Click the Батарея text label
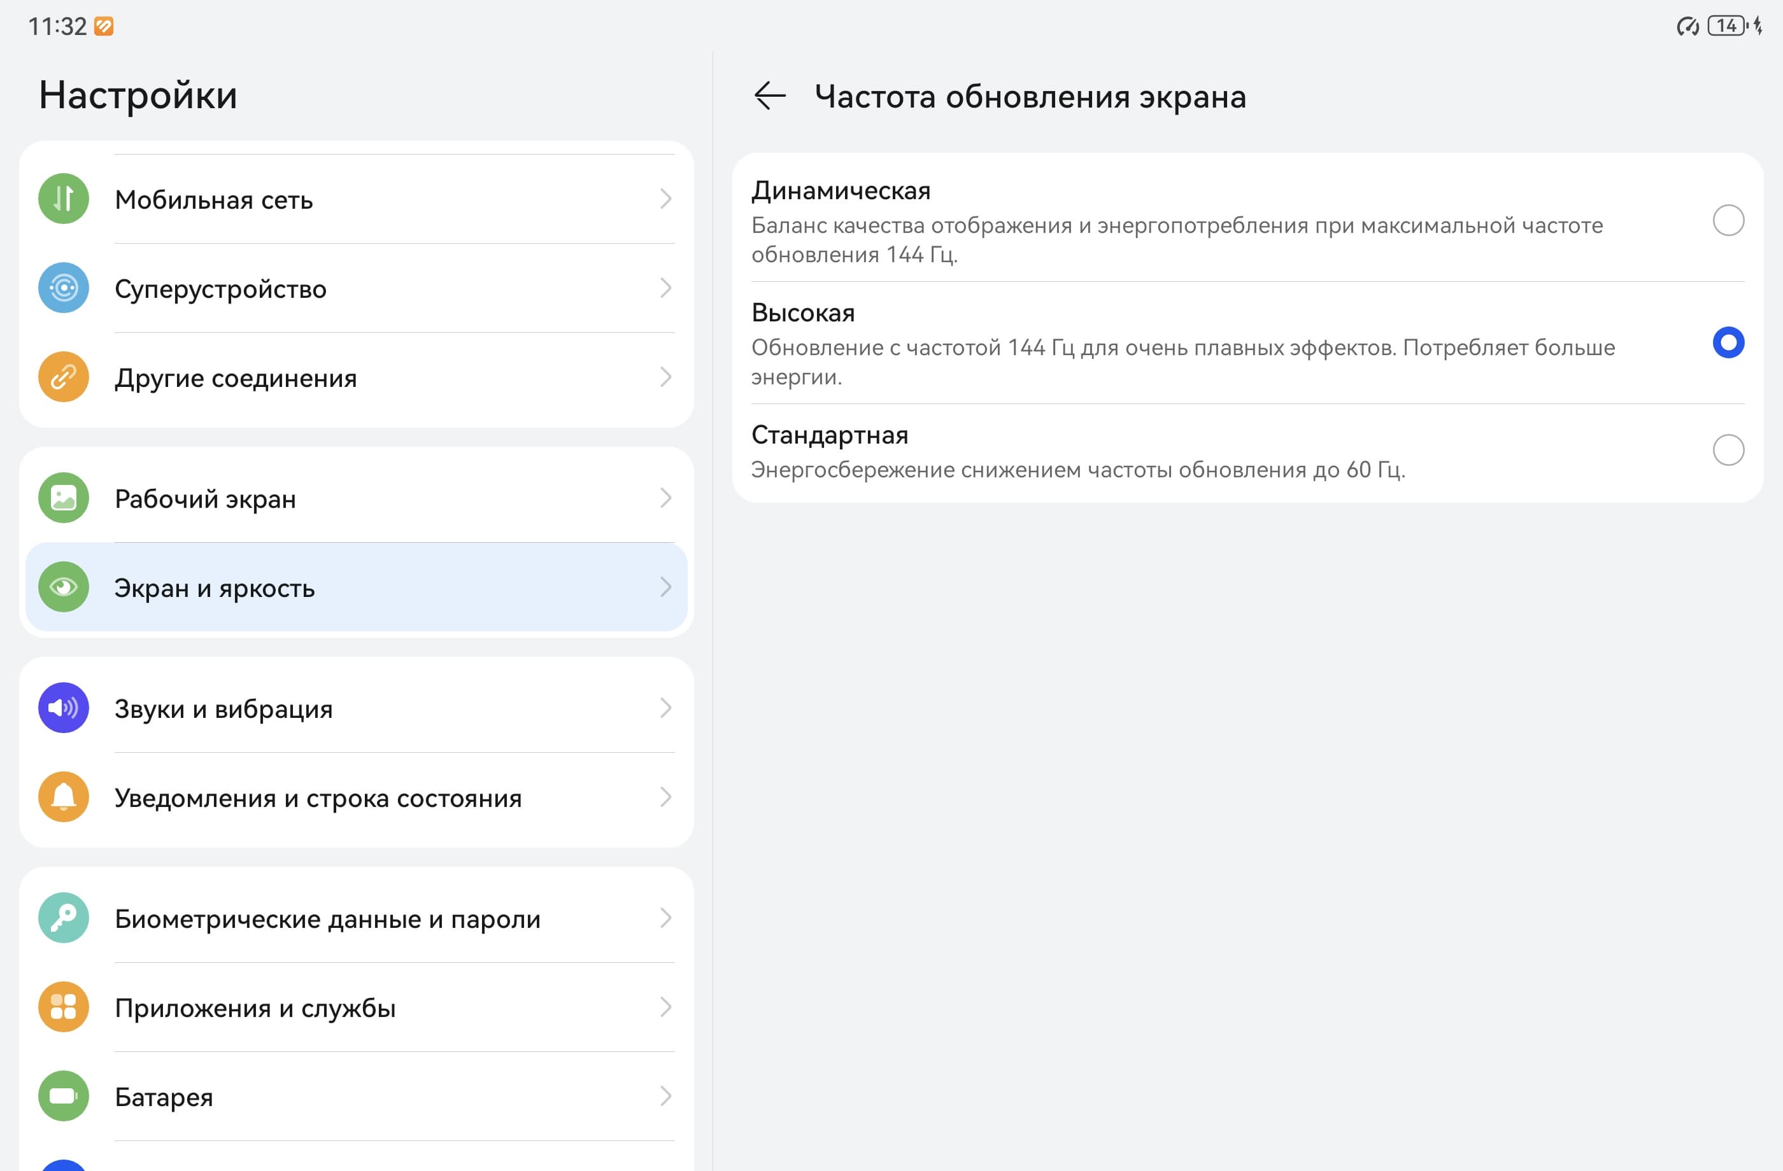 [x=164, y=1097]
